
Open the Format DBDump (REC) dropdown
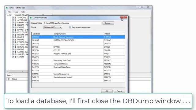53,27
